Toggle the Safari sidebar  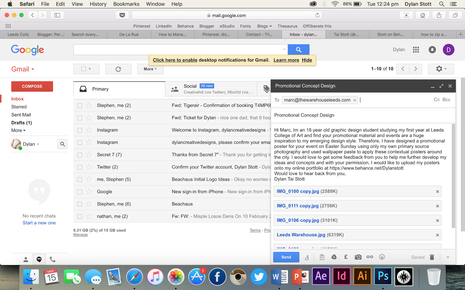[x=57, y=15]
